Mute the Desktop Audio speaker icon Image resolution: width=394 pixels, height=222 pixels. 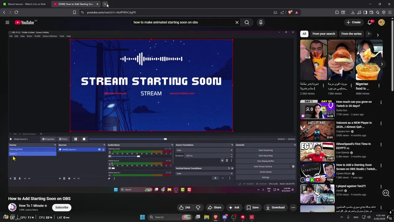pyautogui.click(x=110, y=156)
